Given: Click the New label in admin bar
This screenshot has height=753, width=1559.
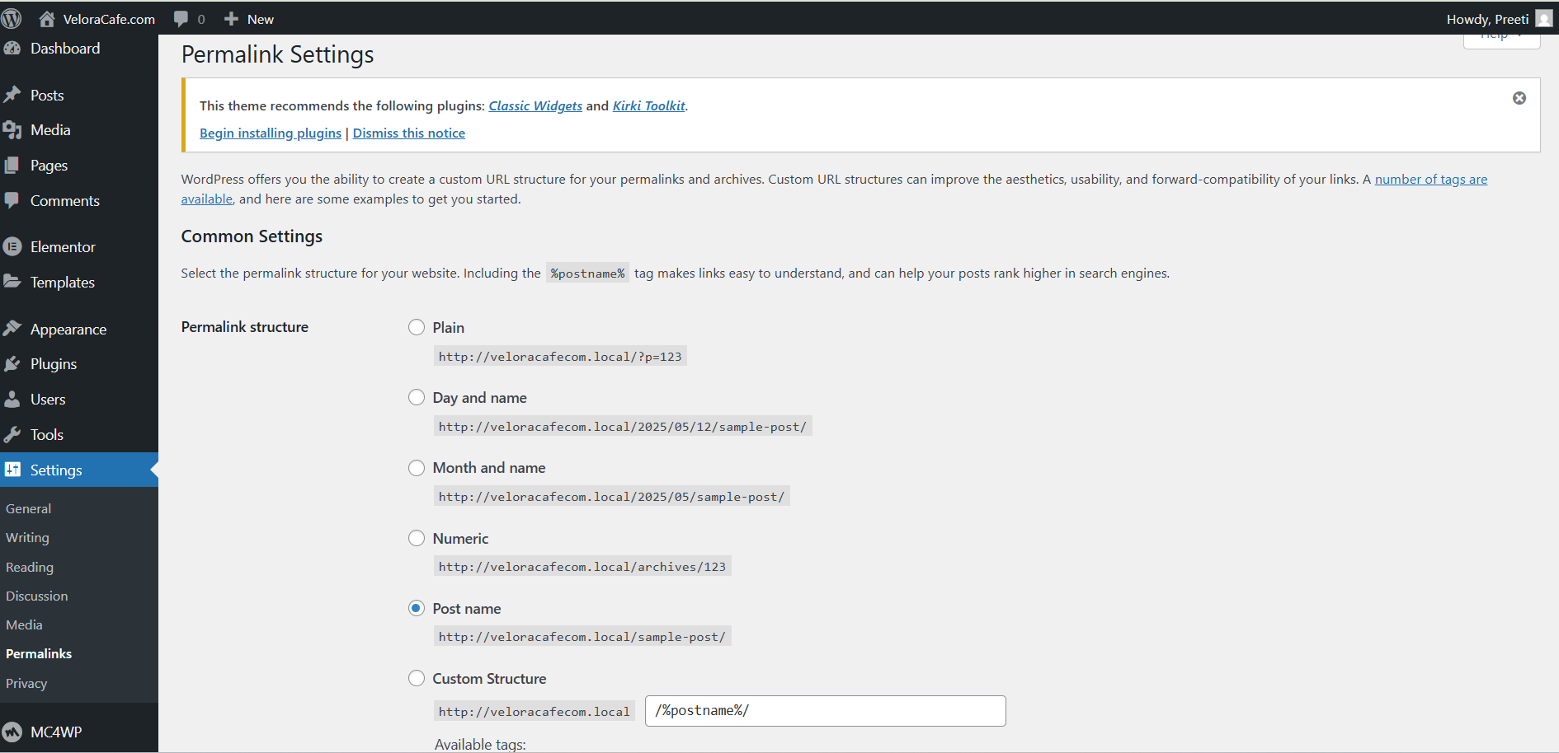Looking at the screenshot, I should tap(261, 19).
